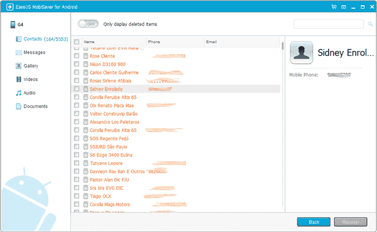Toggle Only display deleted items switch
377x232 pixels.
(88, 24)
